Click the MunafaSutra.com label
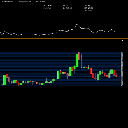128x128 pixels. point(25,2)
